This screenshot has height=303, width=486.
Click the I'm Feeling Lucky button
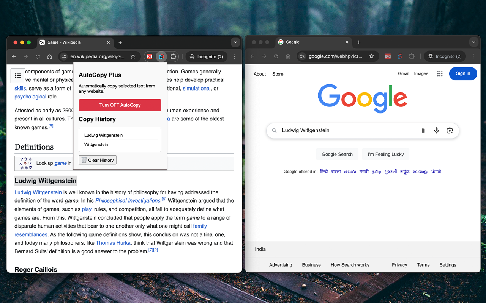point(386,154)
